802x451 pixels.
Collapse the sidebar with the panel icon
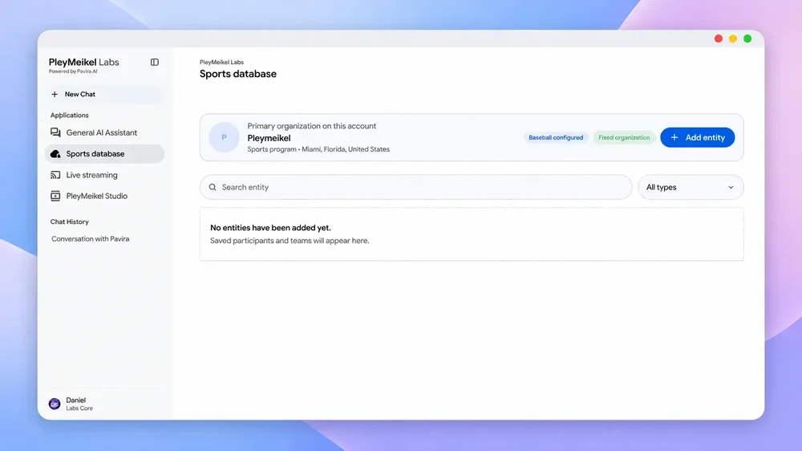[x=155, y=63]
